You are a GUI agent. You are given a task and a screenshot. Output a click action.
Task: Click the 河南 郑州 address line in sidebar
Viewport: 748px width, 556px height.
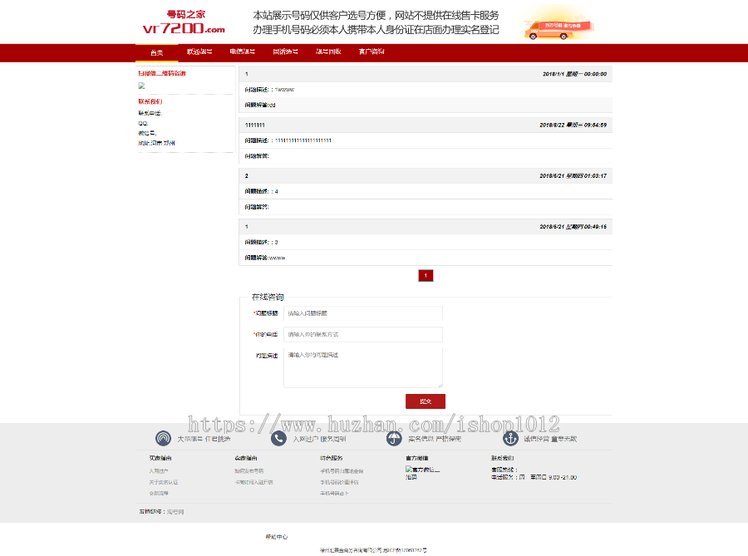(156, 143)
